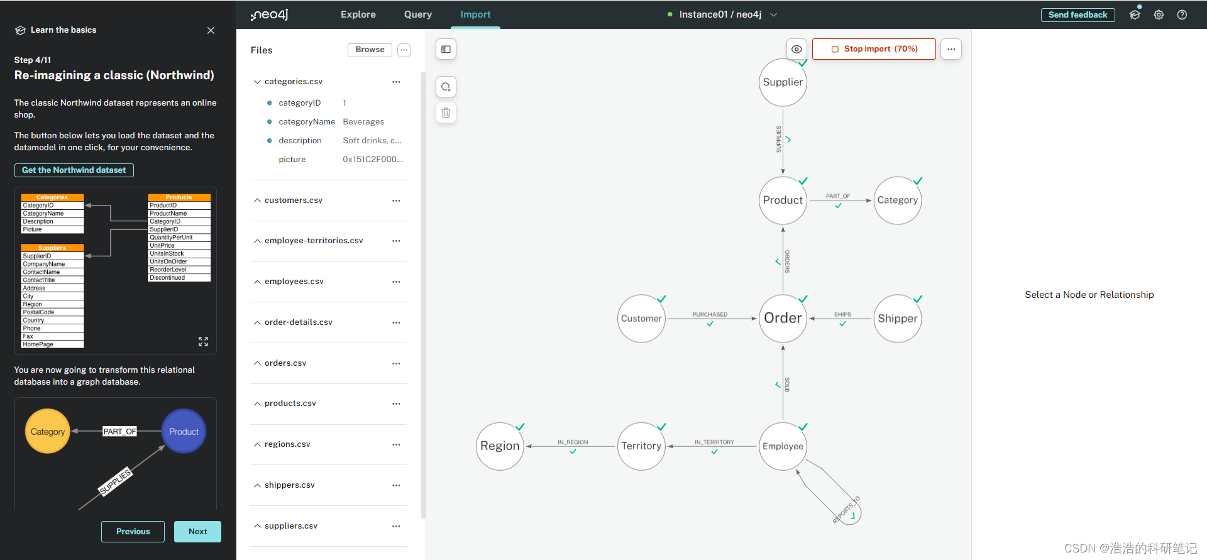
Task: Switch to Explore tab
Action: [x=358, y=14]
